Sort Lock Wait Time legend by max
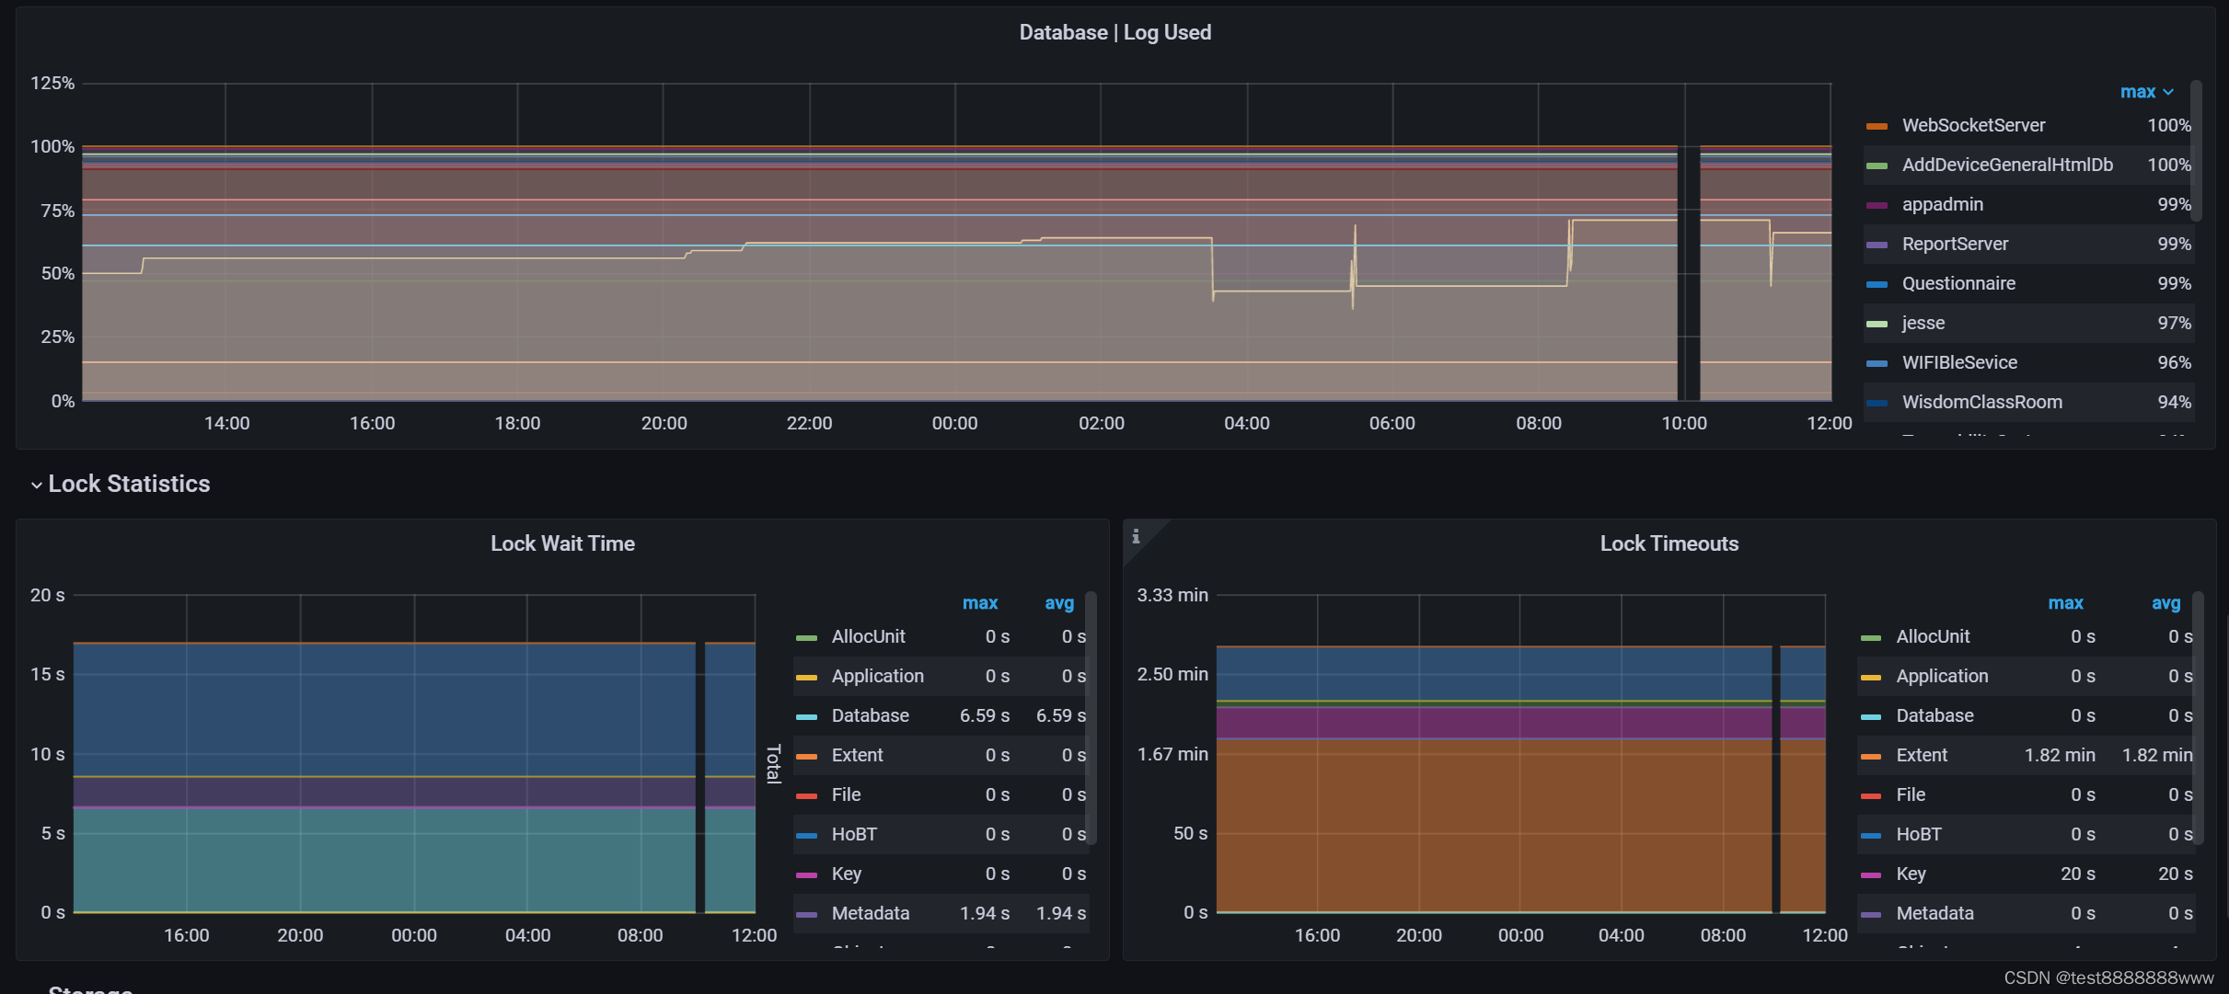2229x994 pixels. 979,603
